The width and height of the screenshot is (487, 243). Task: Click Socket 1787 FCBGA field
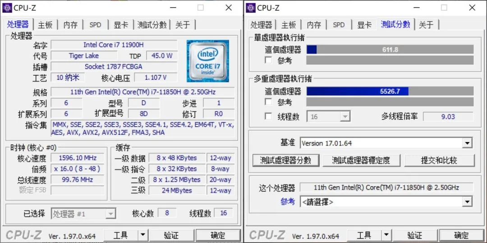pyautogui.click(x=114, y=66)
